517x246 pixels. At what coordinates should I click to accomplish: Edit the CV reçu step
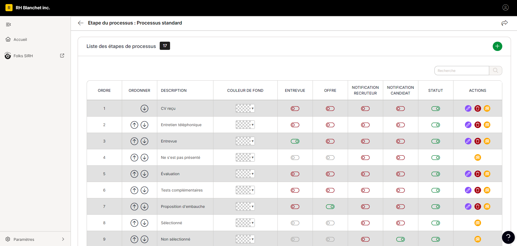468,108
